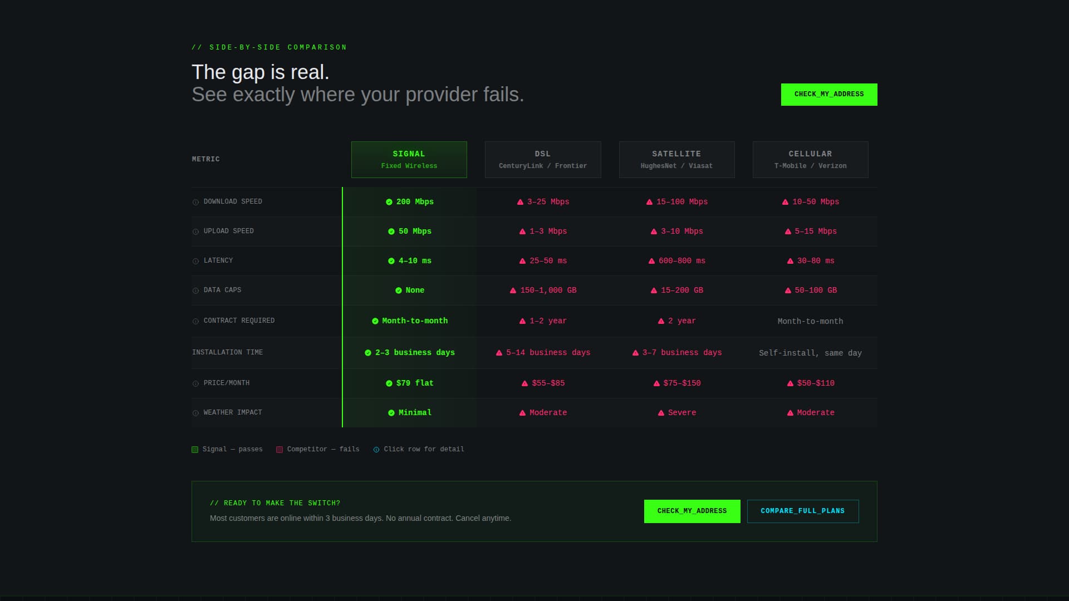Click info icon beside Weather Impact

pos(195,413)
